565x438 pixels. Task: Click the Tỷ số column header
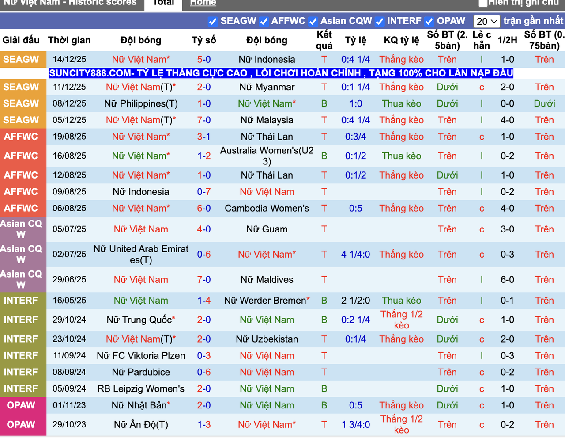click(x=204, y=40)
